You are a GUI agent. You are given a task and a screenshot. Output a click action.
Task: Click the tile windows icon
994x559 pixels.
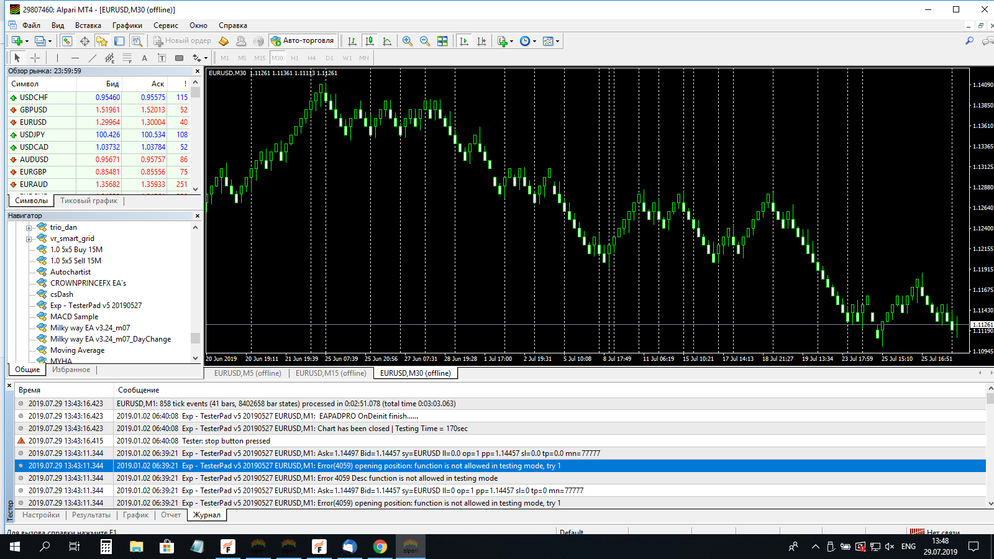[442, 41]
